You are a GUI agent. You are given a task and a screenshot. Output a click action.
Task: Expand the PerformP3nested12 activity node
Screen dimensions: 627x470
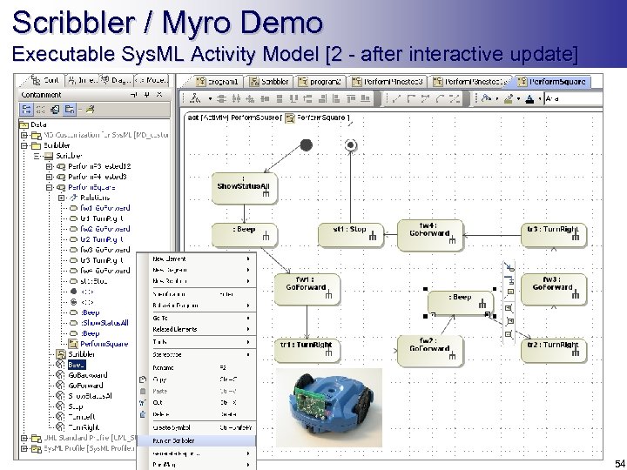(49, 166)
